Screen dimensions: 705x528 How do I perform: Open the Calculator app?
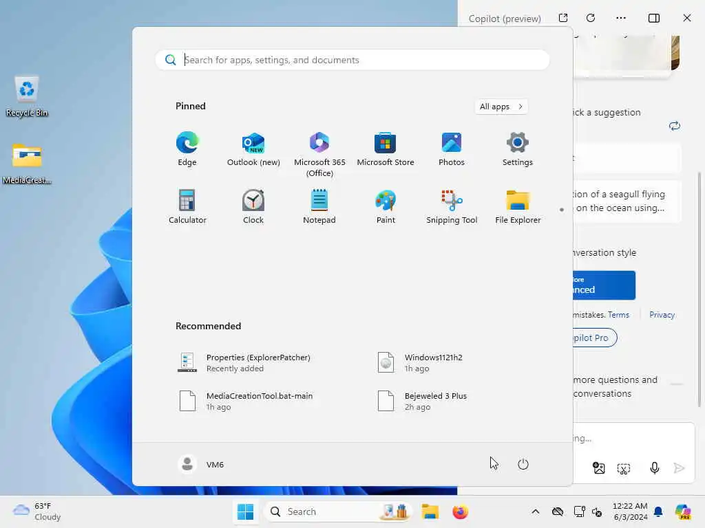point(187,206)
